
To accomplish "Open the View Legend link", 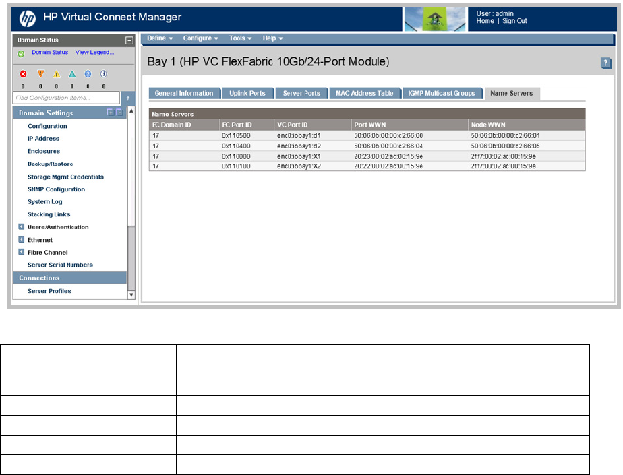I will tap(94, 53).
